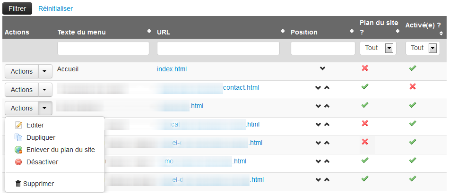Choose Dupliquer from the Actions menu

[41, 137]
